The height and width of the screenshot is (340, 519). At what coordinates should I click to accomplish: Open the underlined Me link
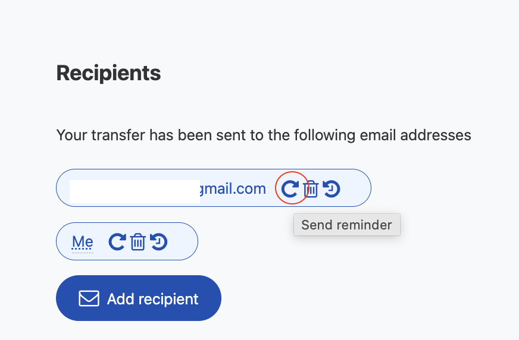coord(83,242)
